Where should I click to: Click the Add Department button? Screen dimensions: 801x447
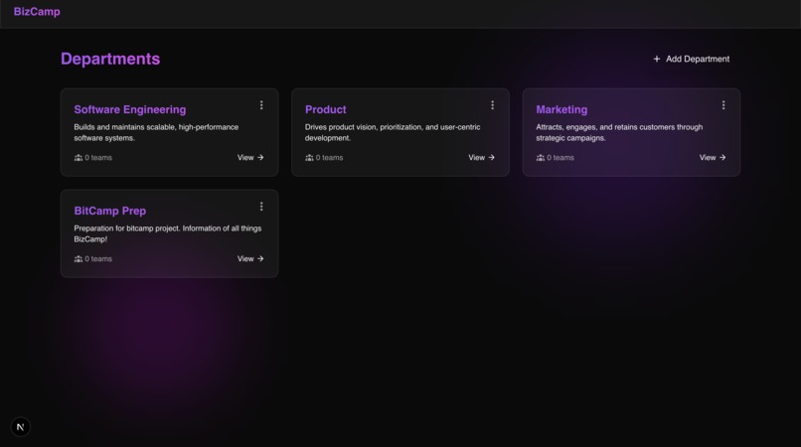click(x=691, y=59)
